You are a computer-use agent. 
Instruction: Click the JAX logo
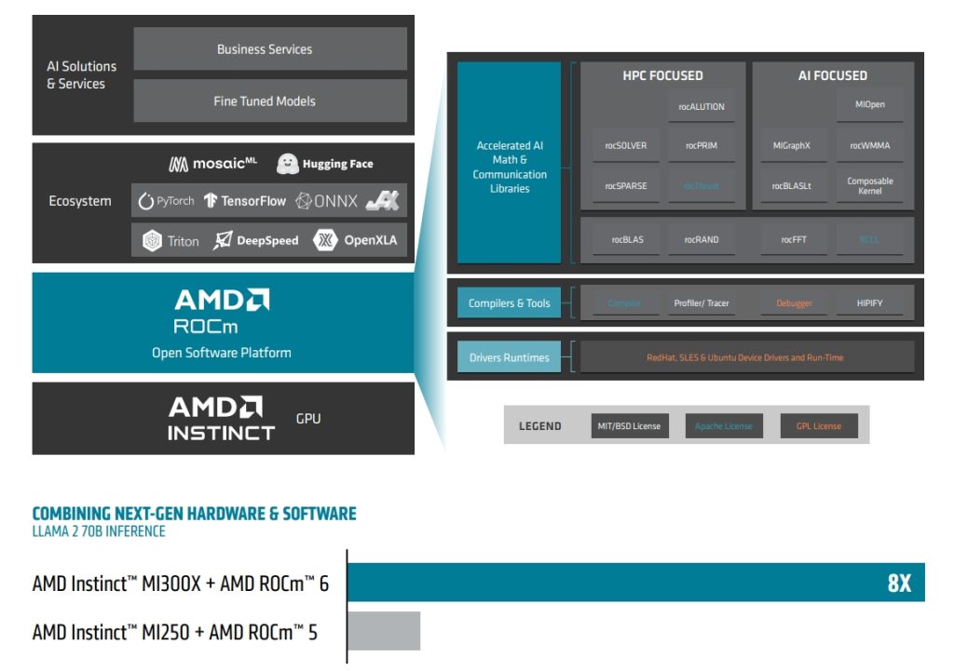[x=382, y=201]
